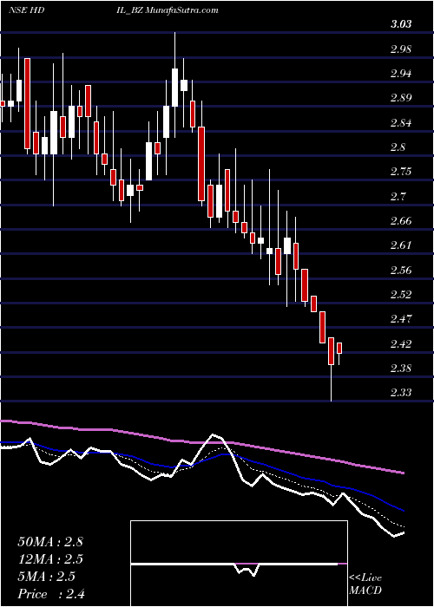Click inside the MACD histogram panel
434x607 pixels.
[x=239, y=564]
